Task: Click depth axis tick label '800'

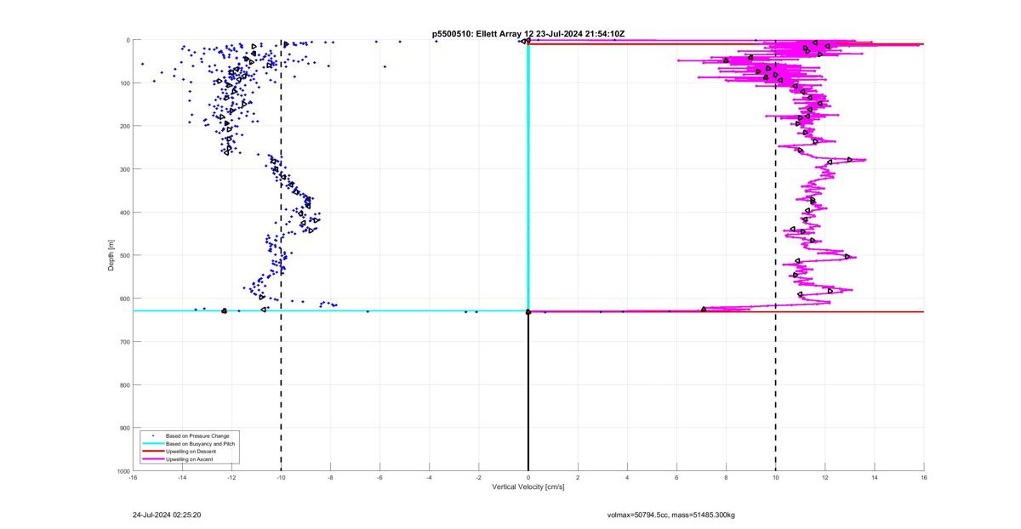Action: point(124,384)
